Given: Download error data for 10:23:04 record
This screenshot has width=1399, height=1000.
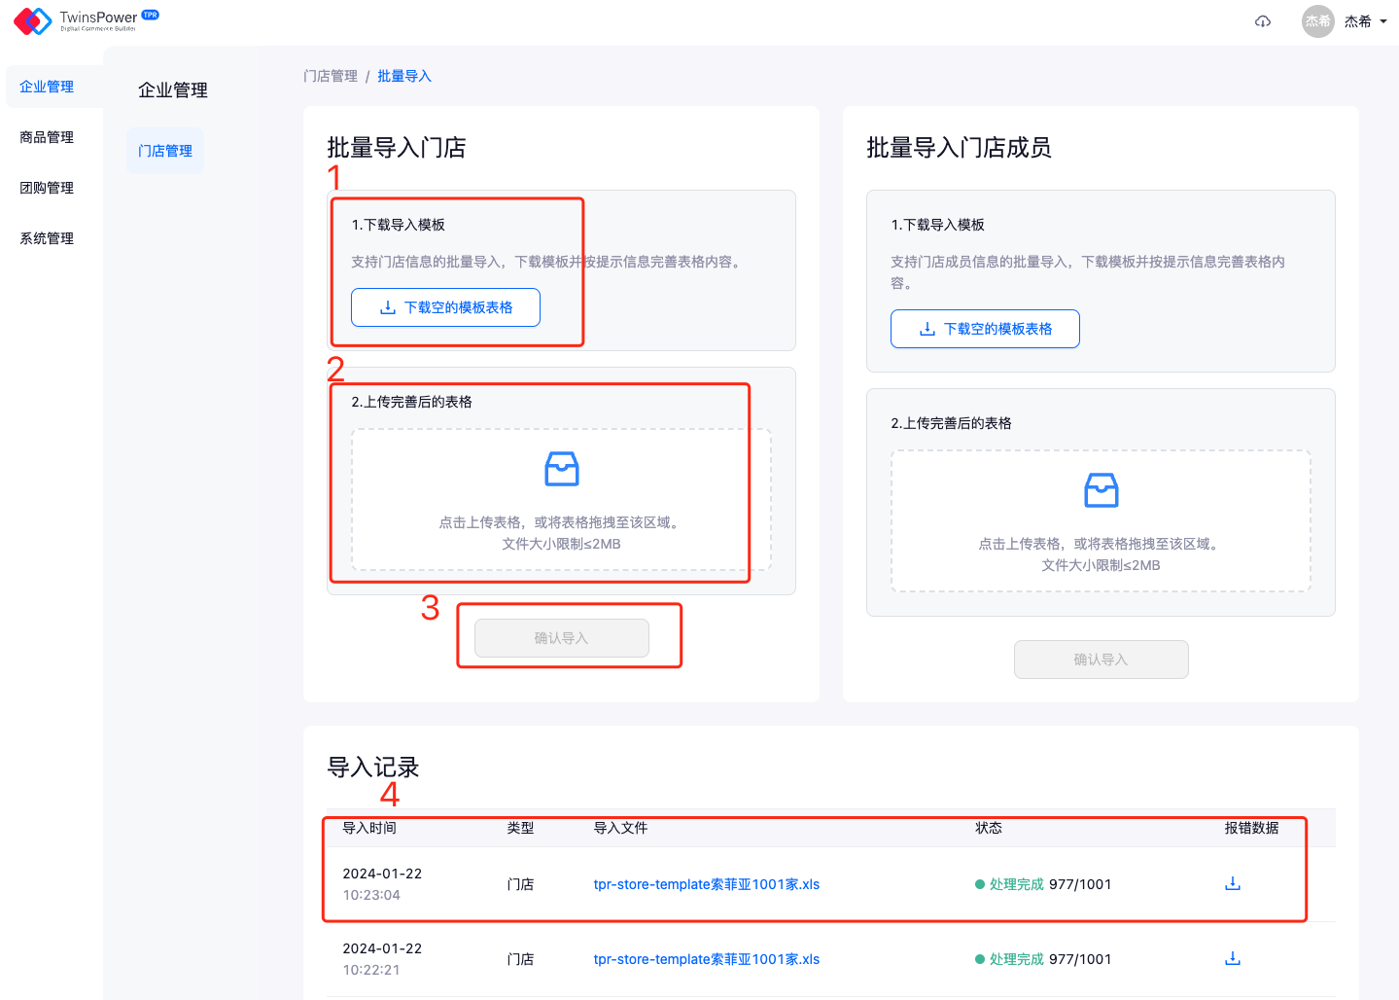Looking at the screenshot, I should tap(1233, 883).
